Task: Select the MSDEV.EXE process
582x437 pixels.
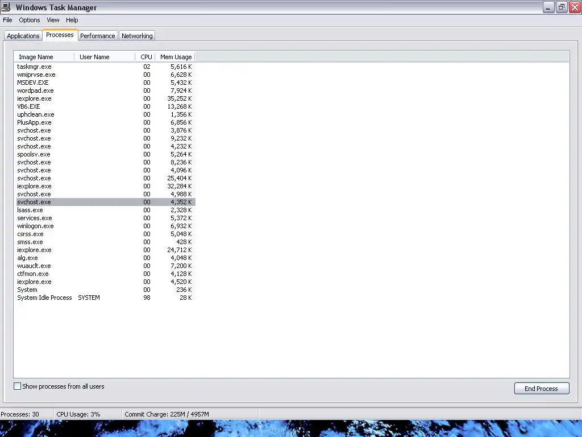Action: (105, 83)
